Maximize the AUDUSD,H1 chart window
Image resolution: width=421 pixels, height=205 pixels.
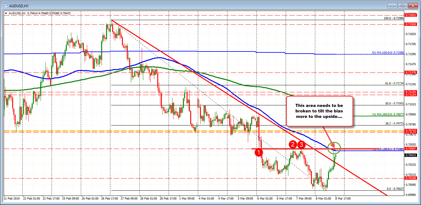[403, 5]
